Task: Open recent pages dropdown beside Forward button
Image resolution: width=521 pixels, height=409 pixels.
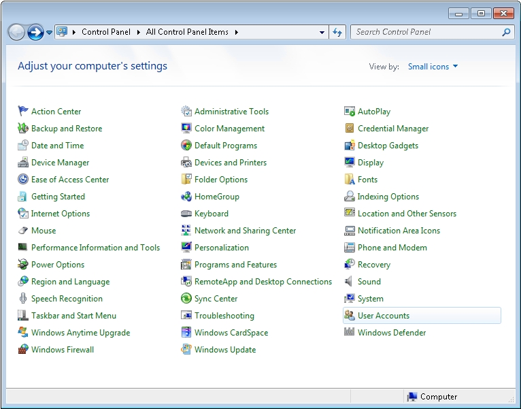Action: pyautogui.click(x=49, y=32)
